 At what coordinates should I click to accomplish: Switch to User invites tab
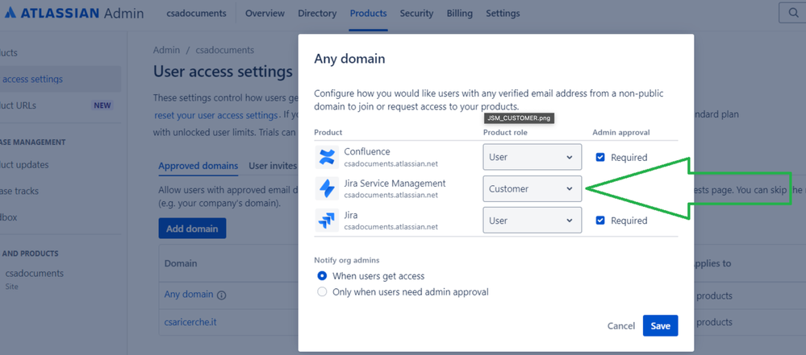pyautogui.click(x=273, y=166)
